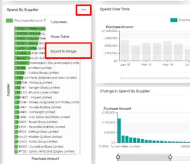Screen dimensions: 190x164
Task: Click the Spend Over Time panel title
Action: pyautogui.click(x=114, y=9)
